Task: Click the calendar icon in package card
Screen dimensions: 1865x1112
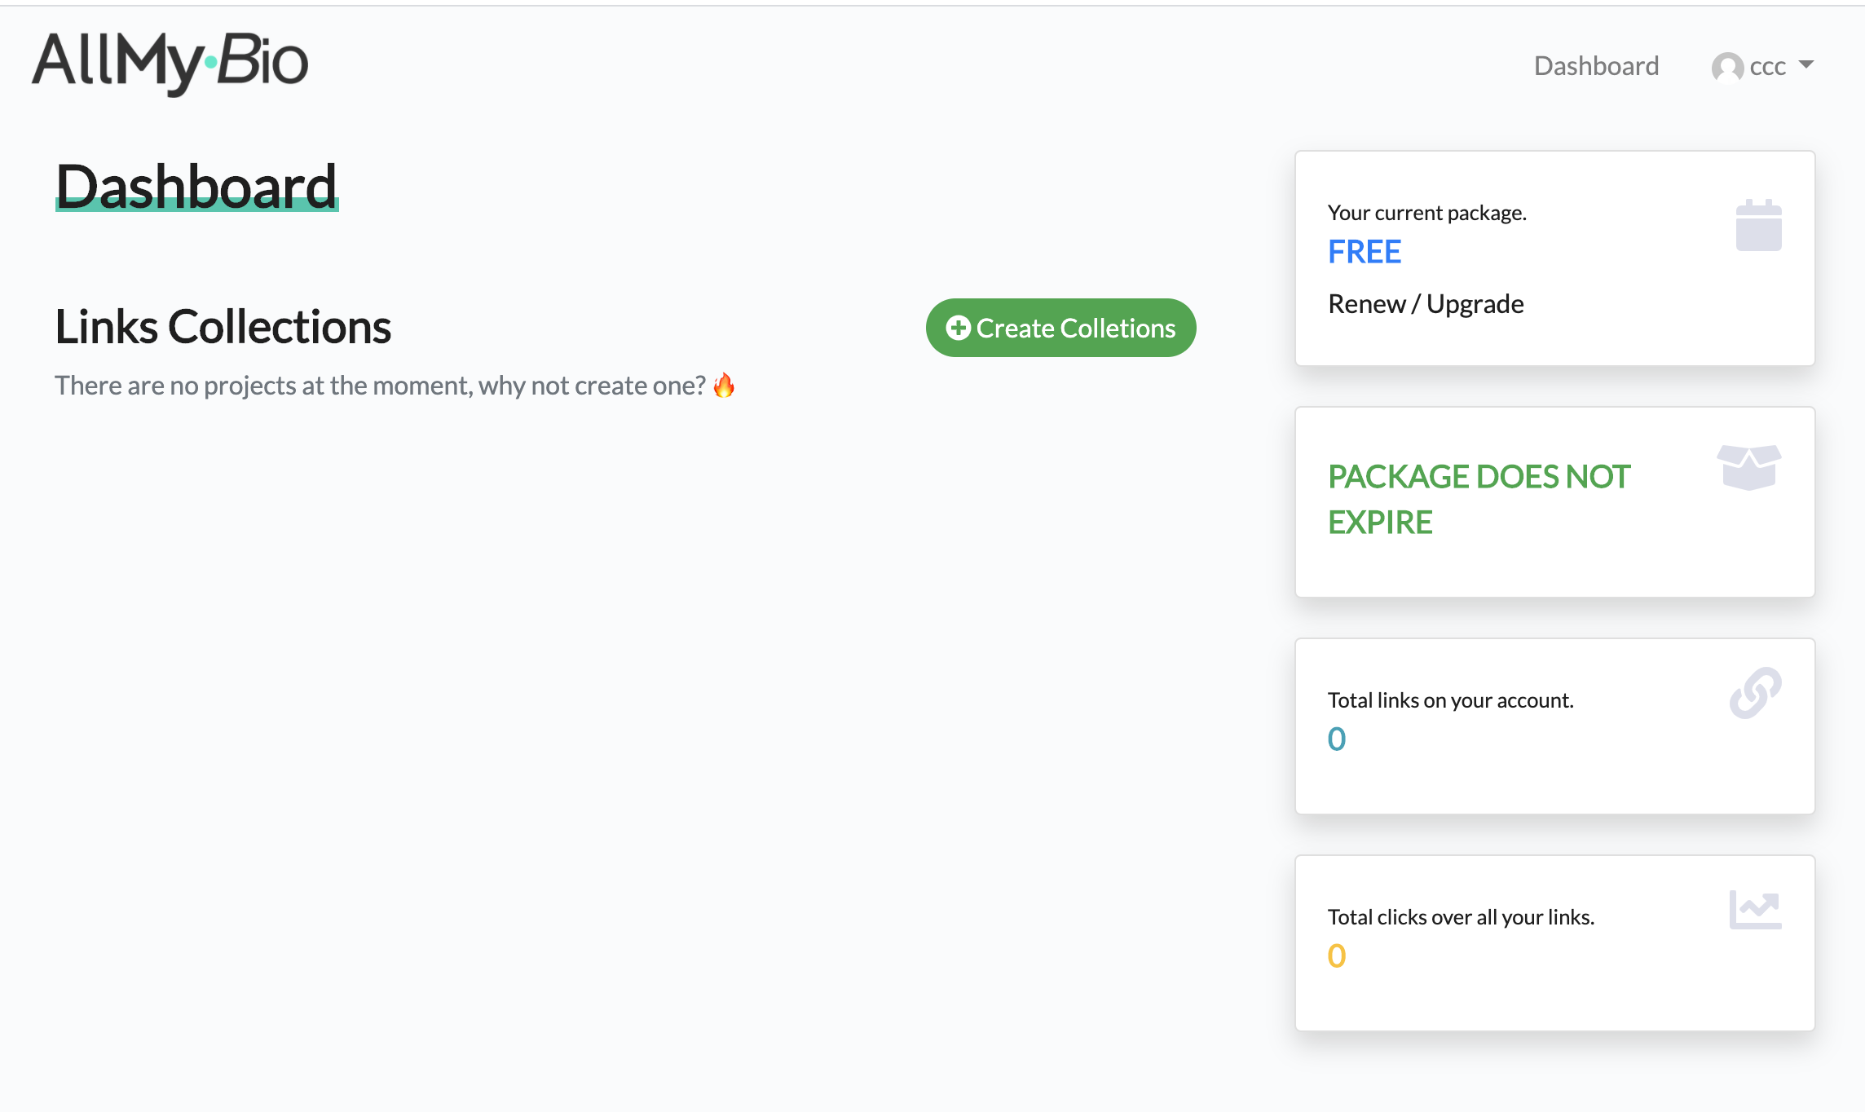Action: (1758, 225)
